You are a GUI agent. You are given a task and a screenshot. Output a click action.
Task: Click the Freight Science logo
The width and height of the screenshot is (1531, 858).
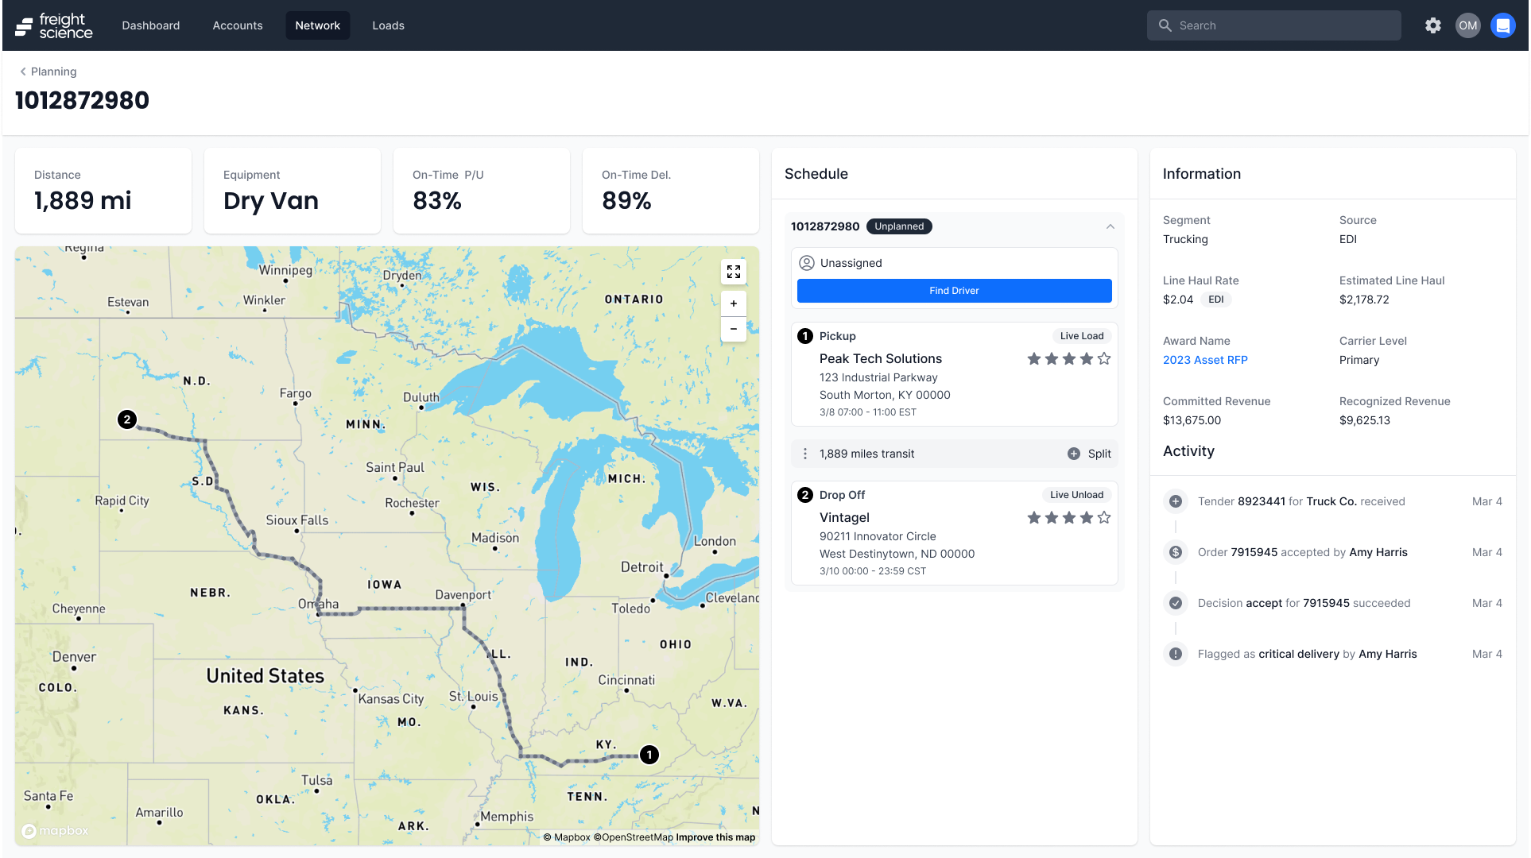coord(54,25)
